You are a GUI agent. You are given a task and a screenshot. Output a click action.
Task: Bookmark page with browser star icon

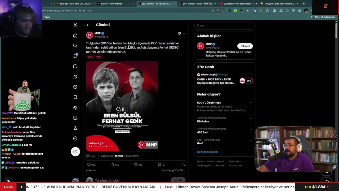tap(223, 11)
